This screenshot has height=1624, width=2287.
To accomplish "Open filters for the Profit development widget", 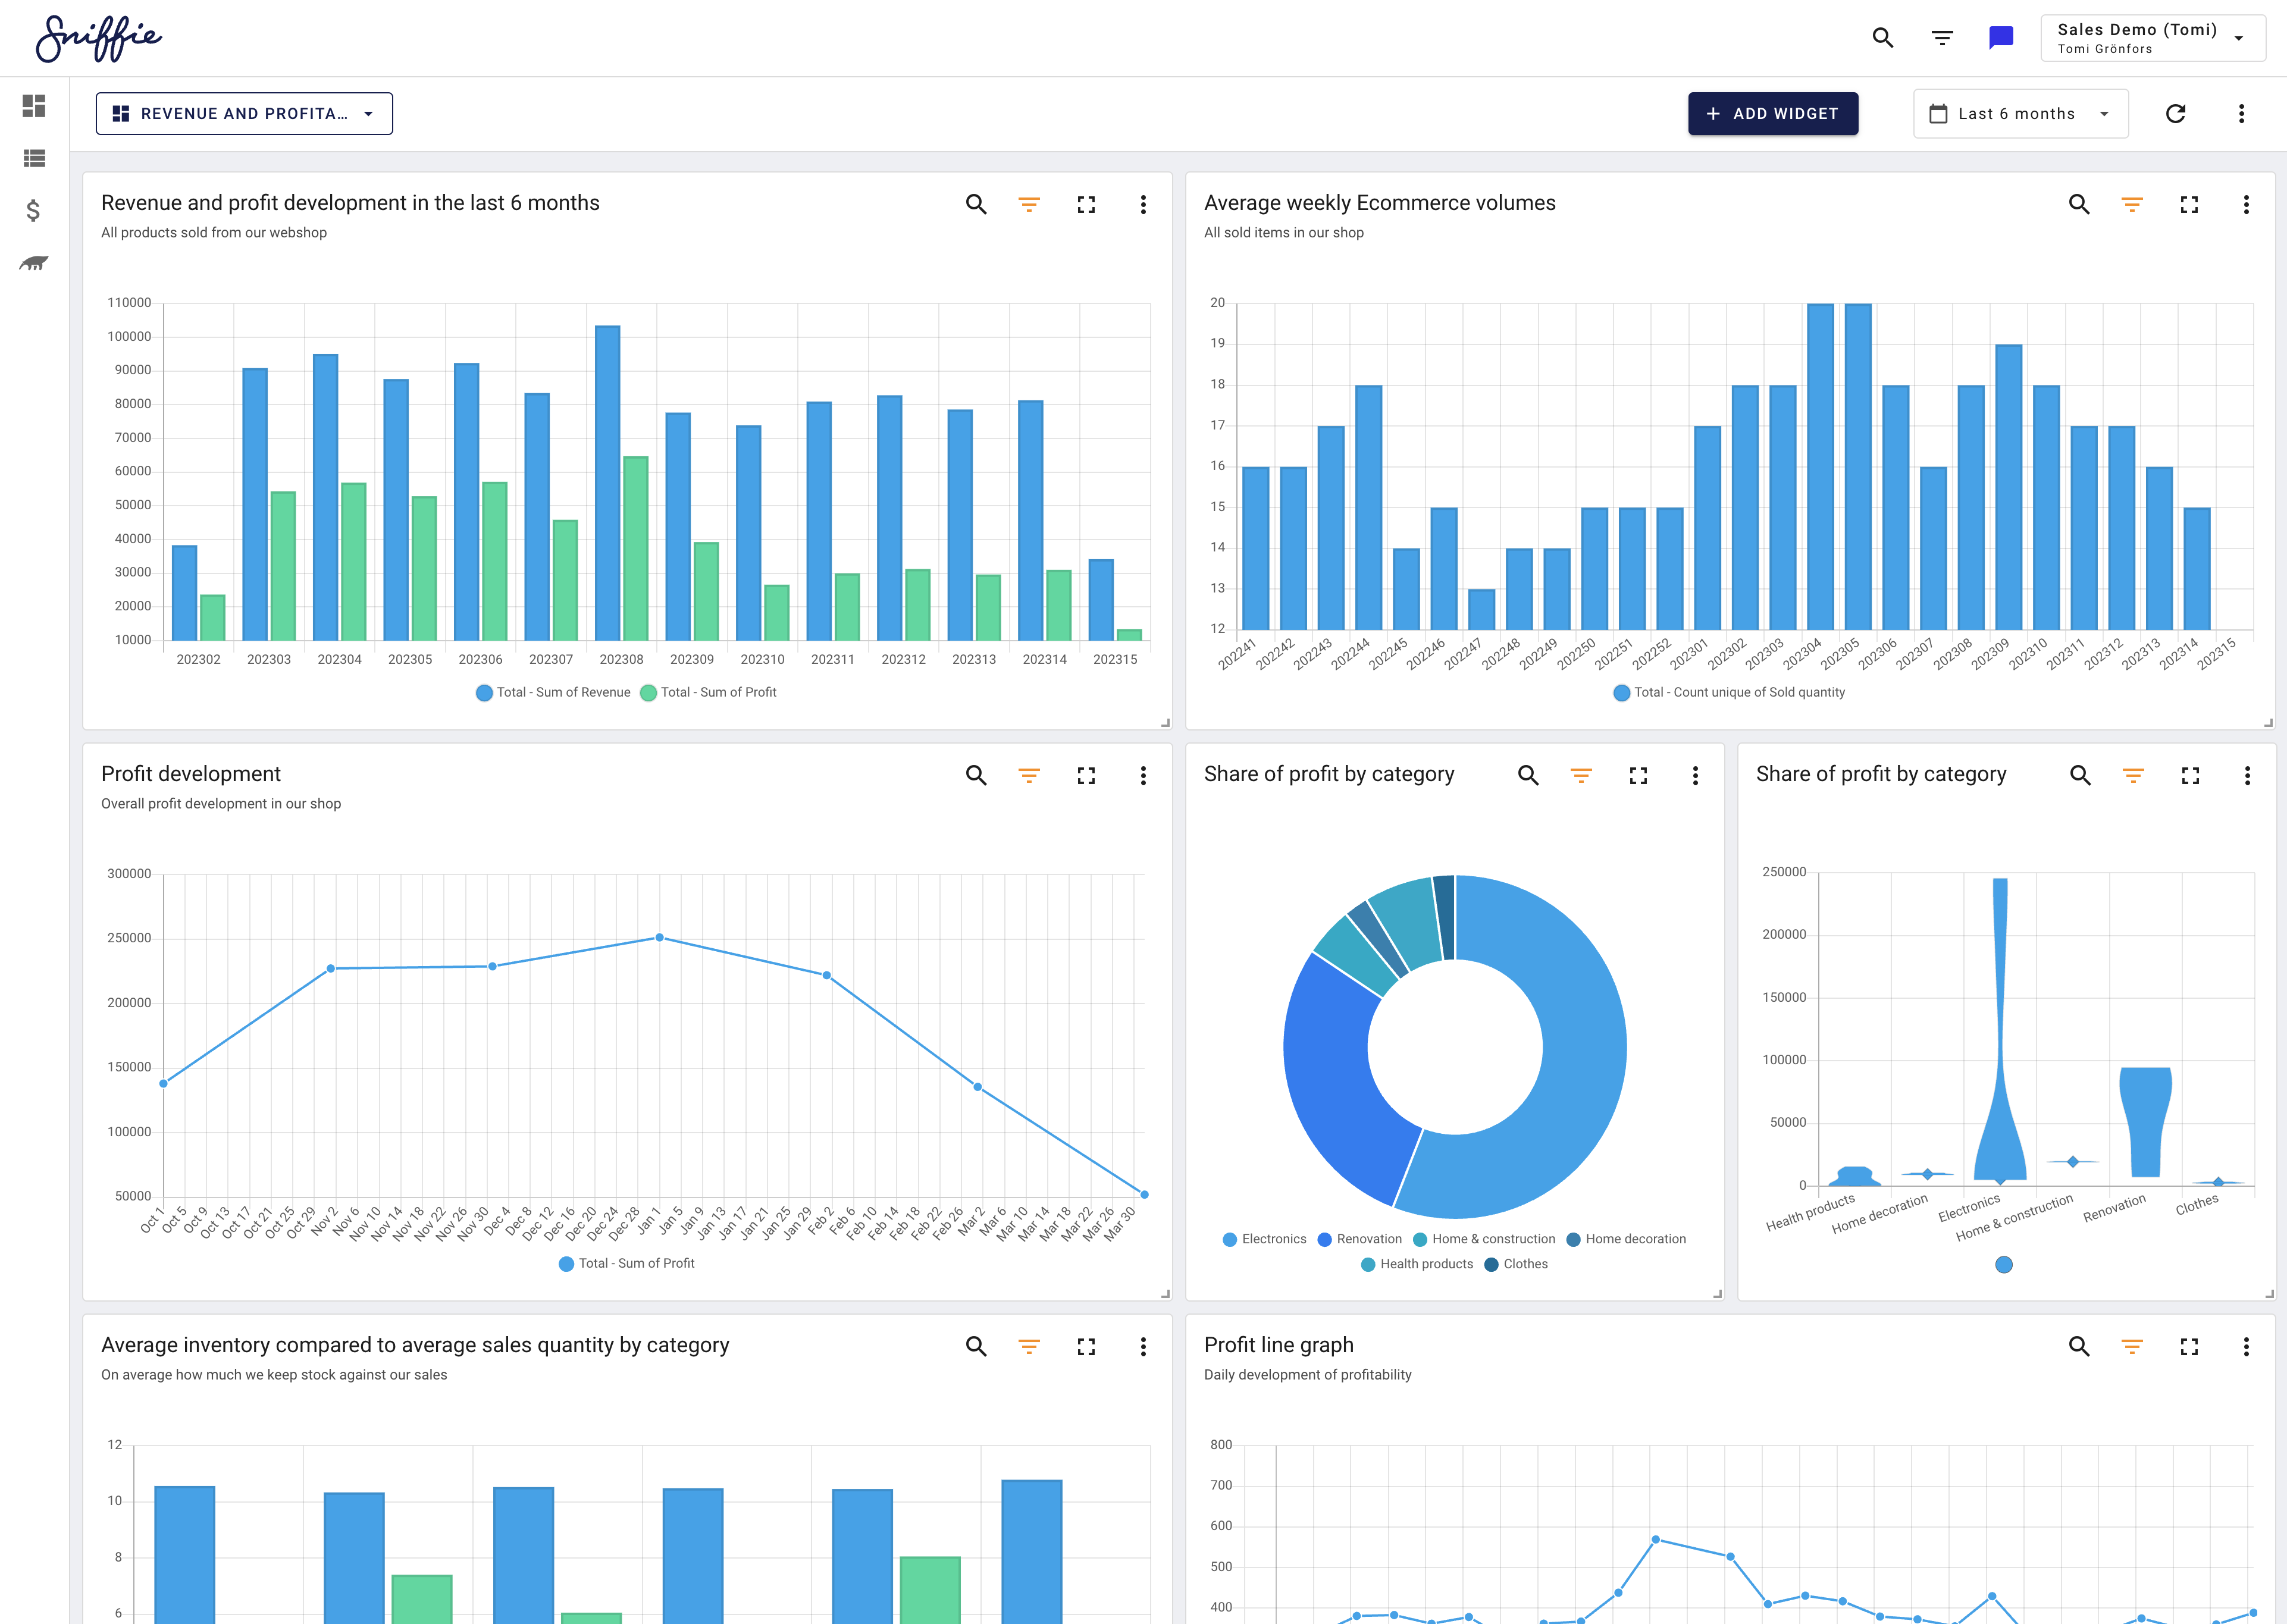I will 1029,776.
